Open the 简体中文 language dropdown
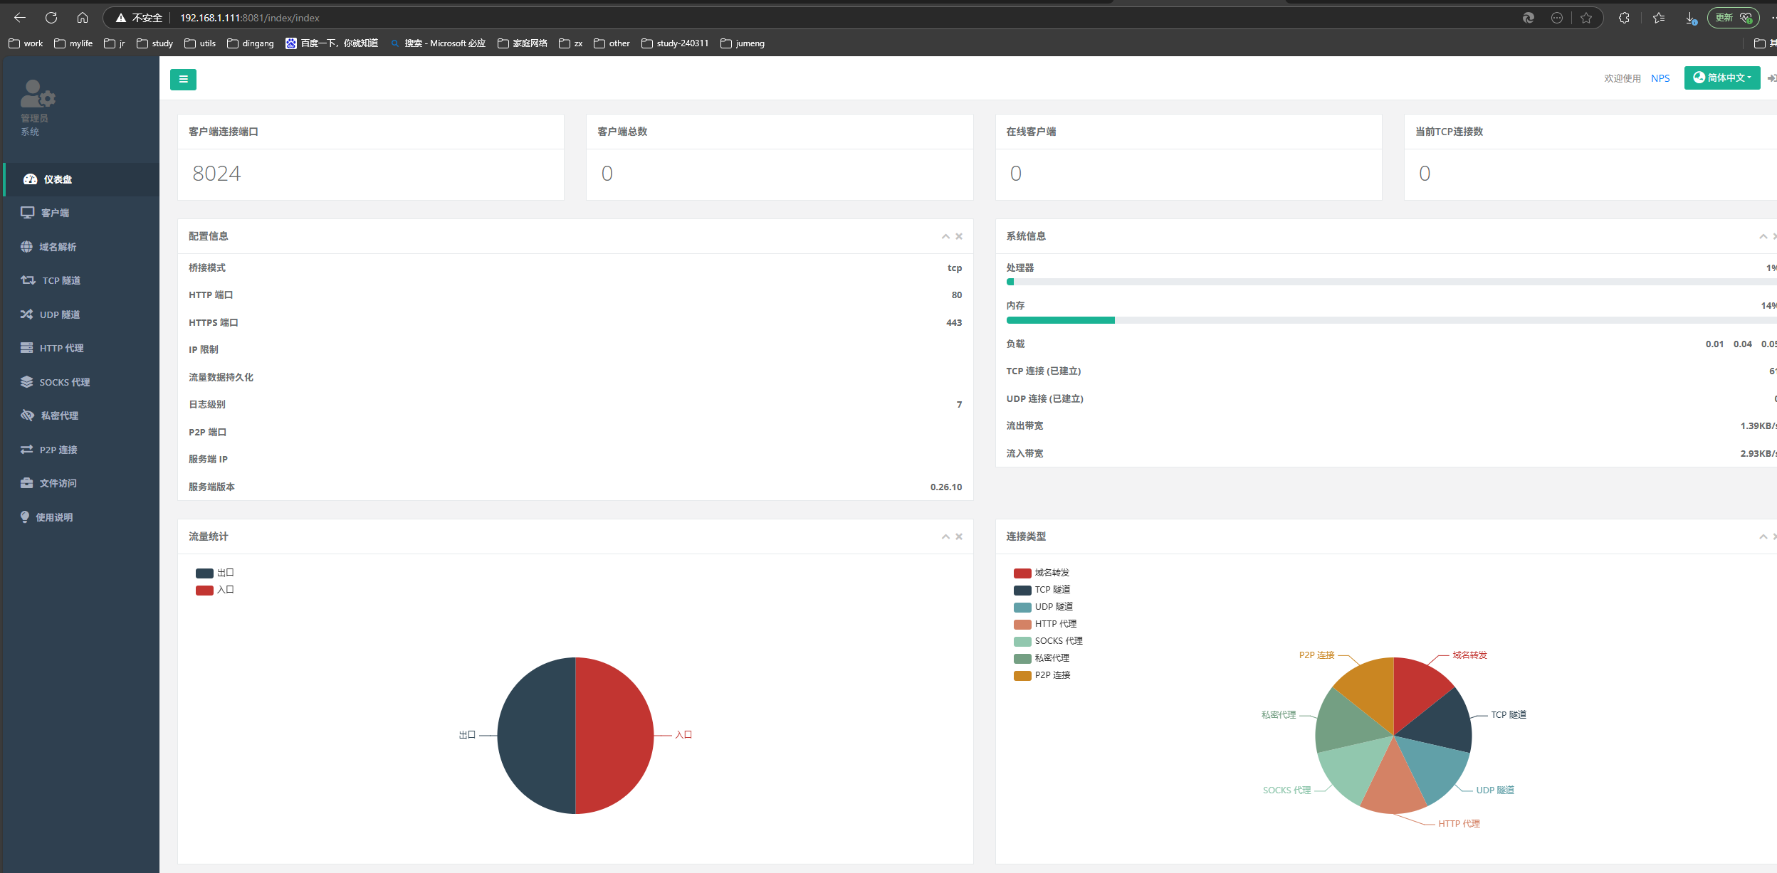The image size is (1777, 873). (x=1721, y=78)
